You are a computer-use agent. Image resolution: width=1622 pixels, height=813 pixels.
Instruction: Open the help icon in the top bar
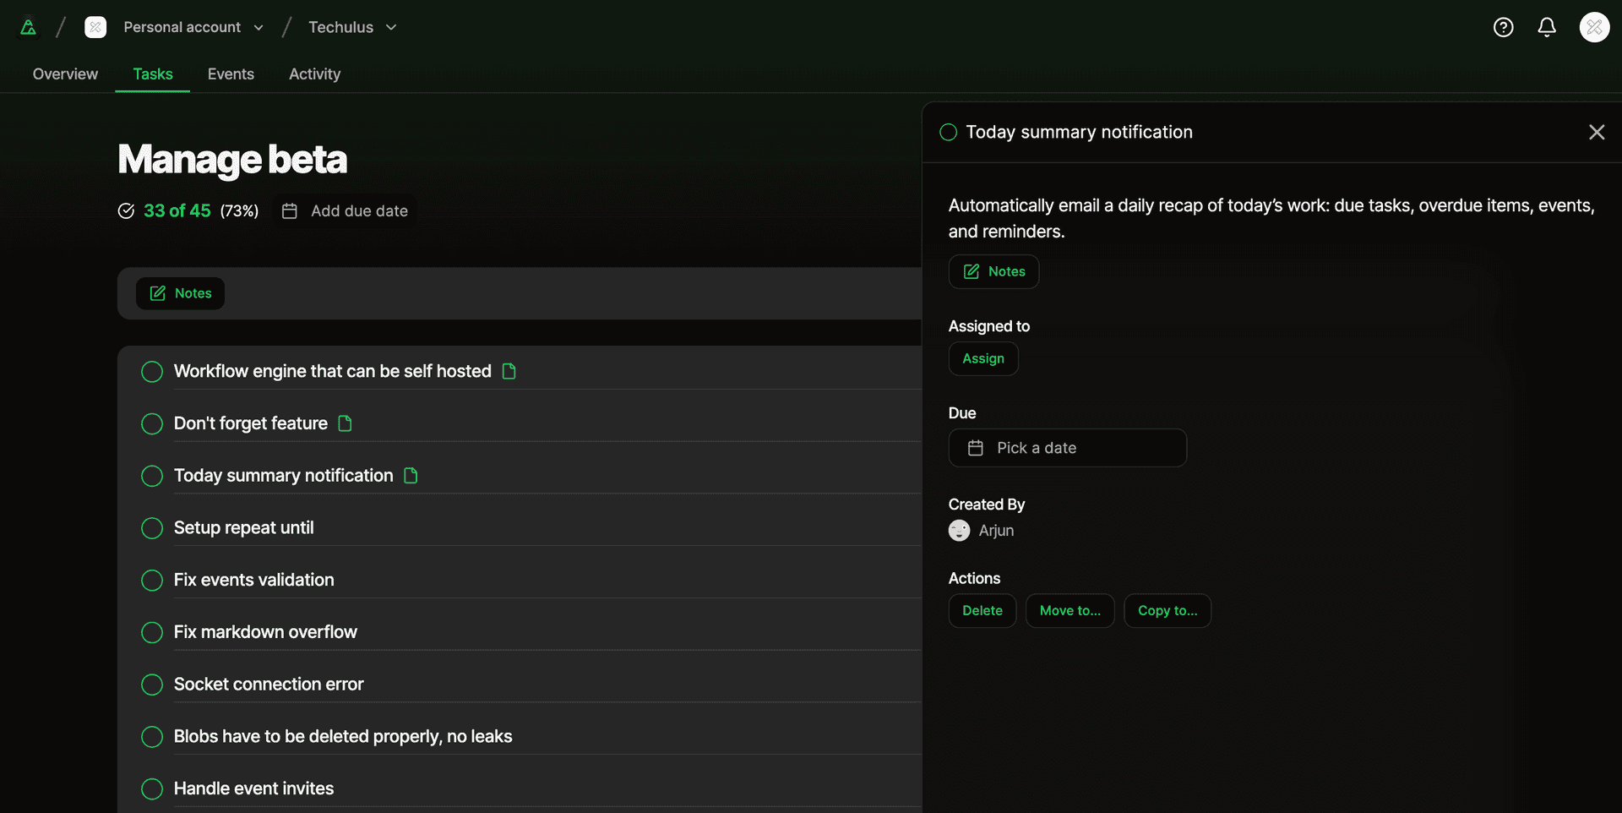1504,27
